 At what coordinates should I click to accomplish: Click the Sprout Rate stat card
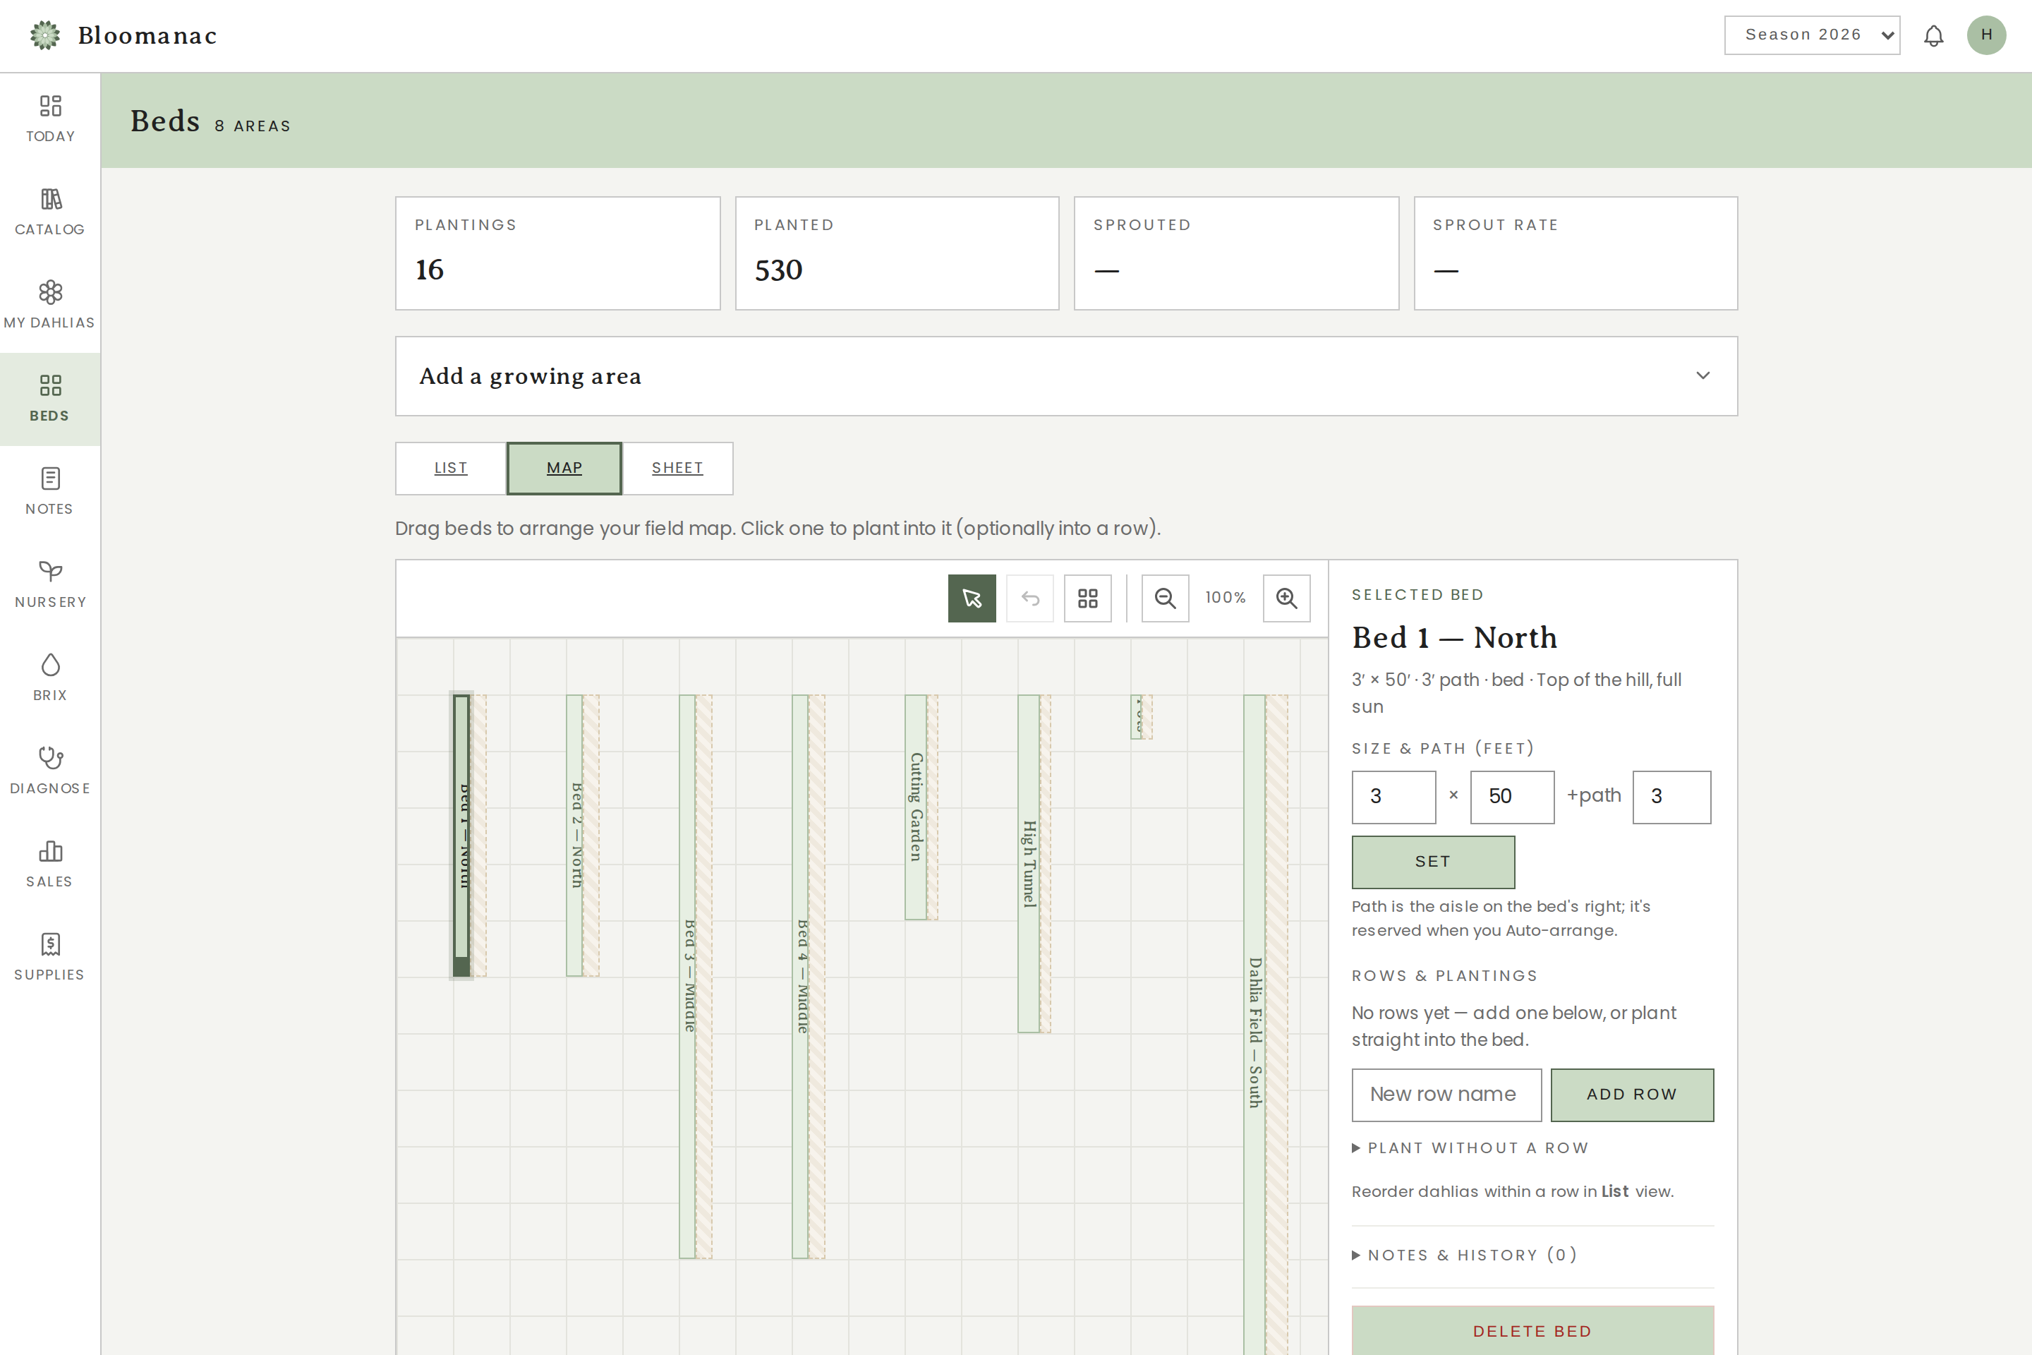[x=1576, y=253]
